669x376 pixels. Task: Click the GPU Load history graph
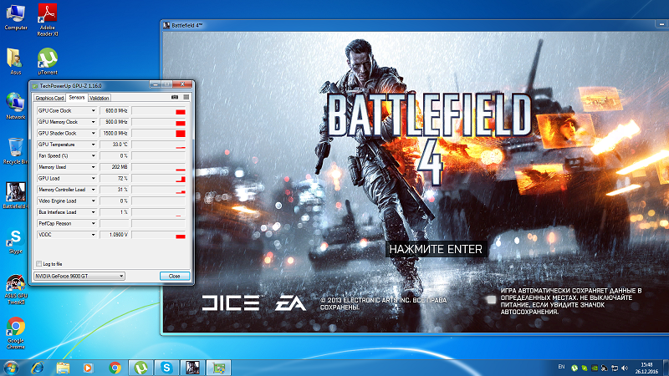158,179
